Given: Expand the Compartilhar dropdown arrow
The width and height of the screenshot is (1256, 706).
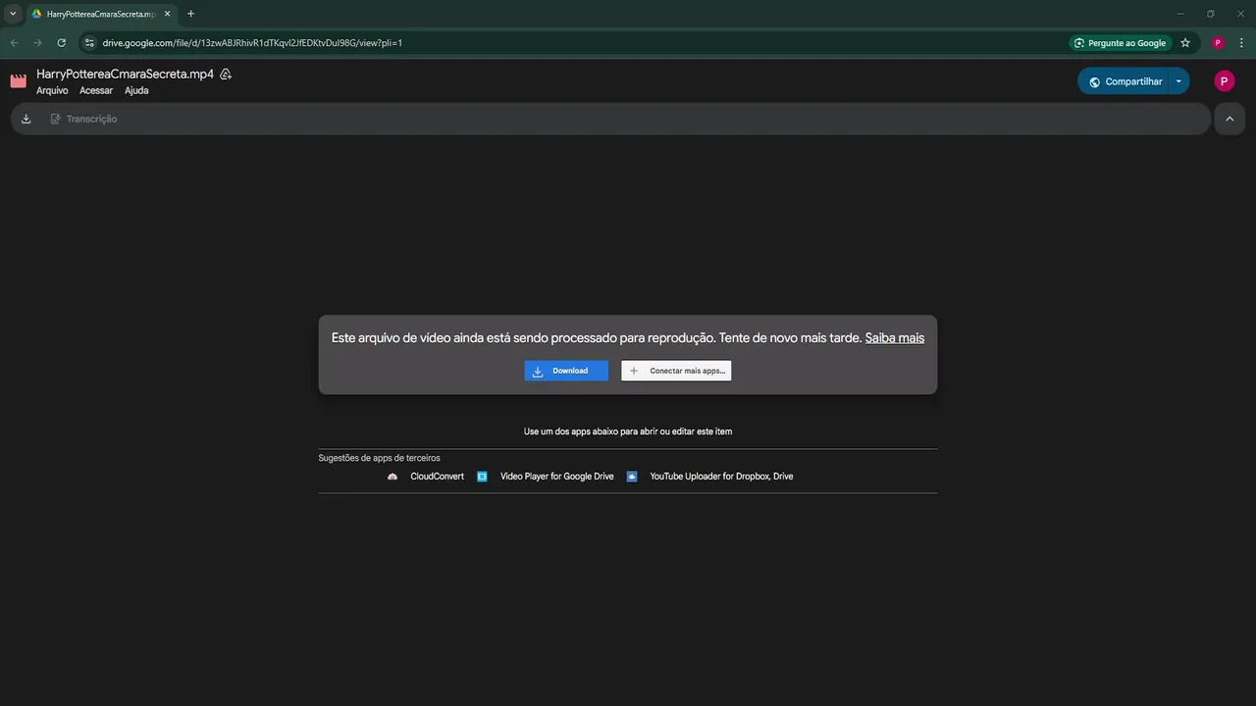Looking at the screenshot, I should tap(1178, 81).
